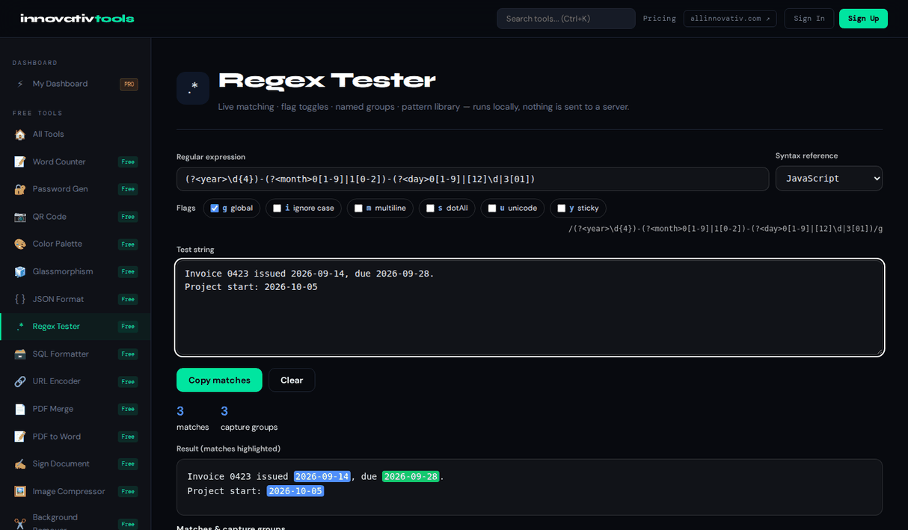Image resolution: width=908 pixels, height=530 pixels.
Task: Open SQL Formatter in sidebar
Action: pos(75,354)
